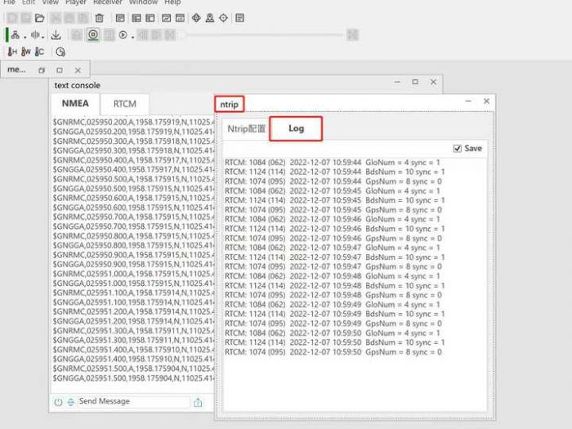Click the power icon left of Send Message
The width and height of the screenshot is (572, 429).
[x=58, y=401]
